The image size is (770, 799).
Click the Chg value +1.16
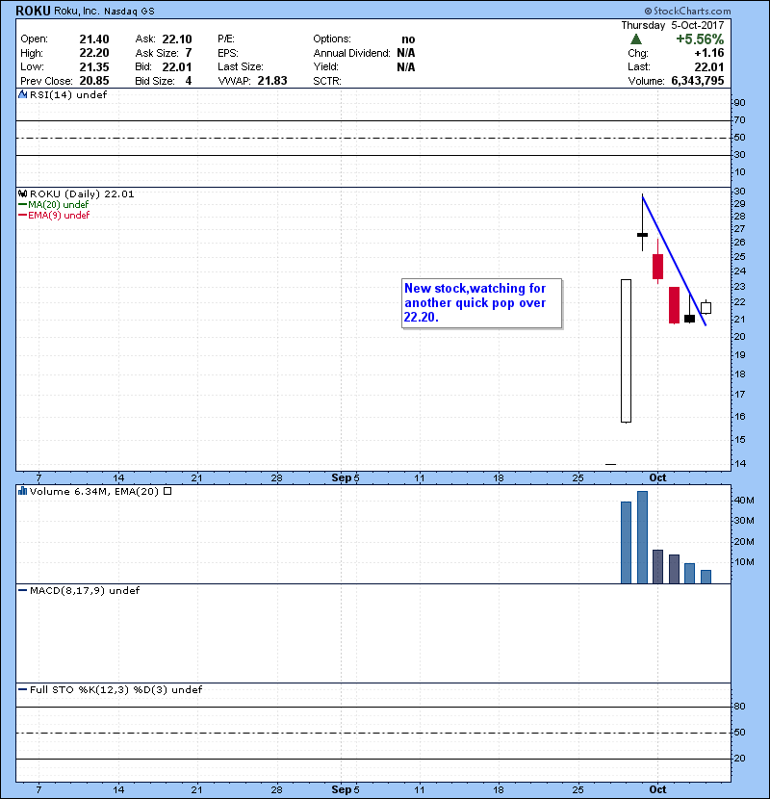(709, 53)
